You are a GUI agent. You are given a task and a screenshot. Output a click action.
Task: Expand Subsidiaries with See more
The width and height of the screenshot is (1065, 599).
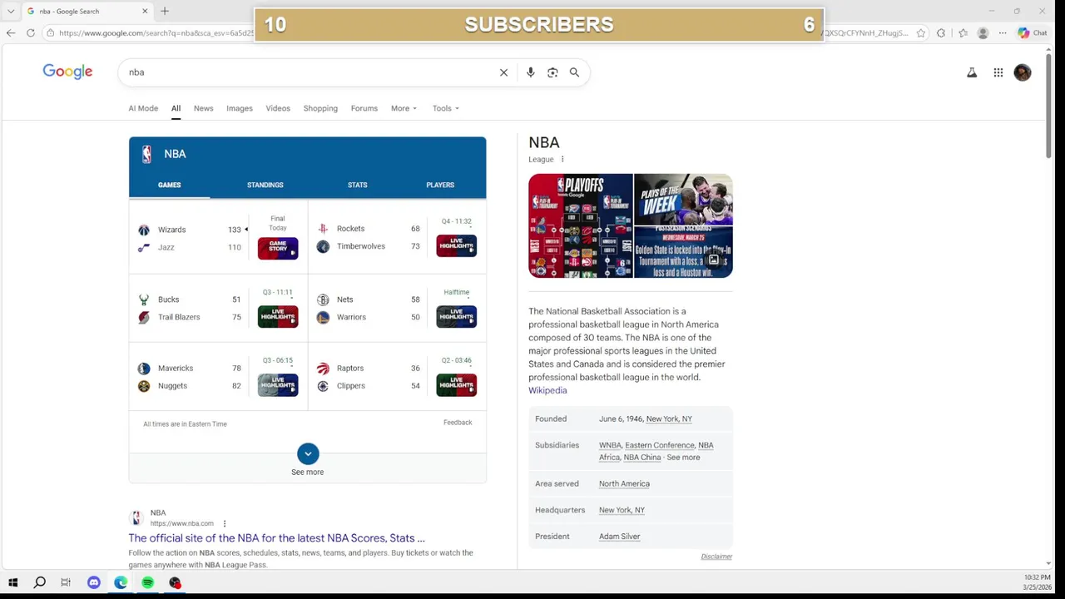(683, 458)
